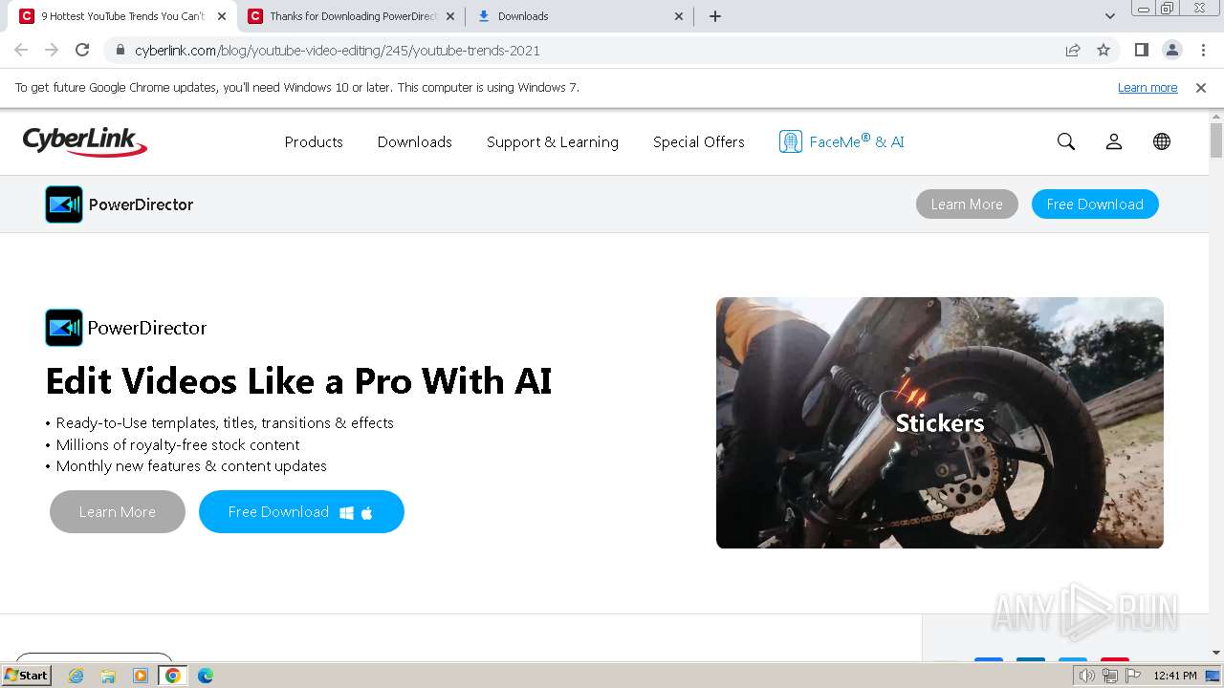The image size is (1224, 688).
Task: Click the Free Download Windows/Mac button
Action: pyautogui.click(x=301, y=512)
